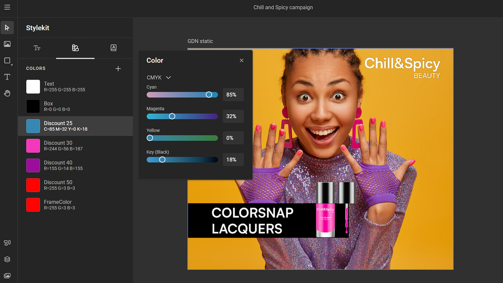
Task: Click the red FrameColor swatch
Action: pos(33,205)
